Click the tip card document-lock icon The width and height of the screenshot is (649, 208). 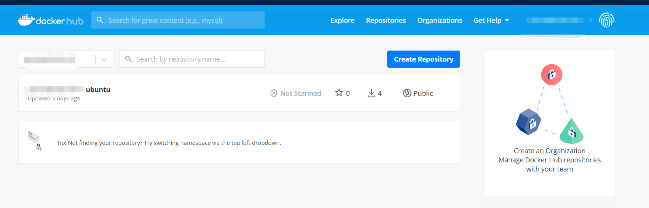(x=34, y=141)
